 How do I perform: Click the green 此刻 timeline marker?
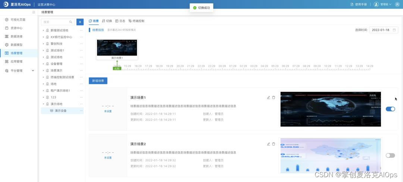117,68
